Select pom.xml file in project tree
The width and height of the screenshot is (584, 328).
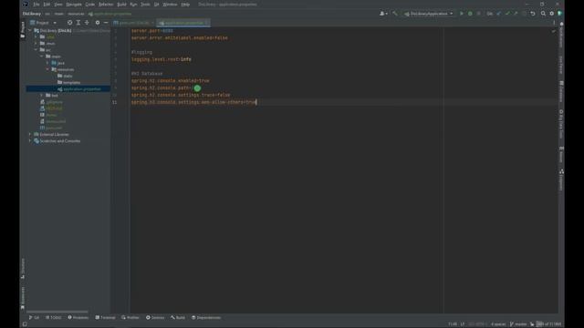pos(51,128)
